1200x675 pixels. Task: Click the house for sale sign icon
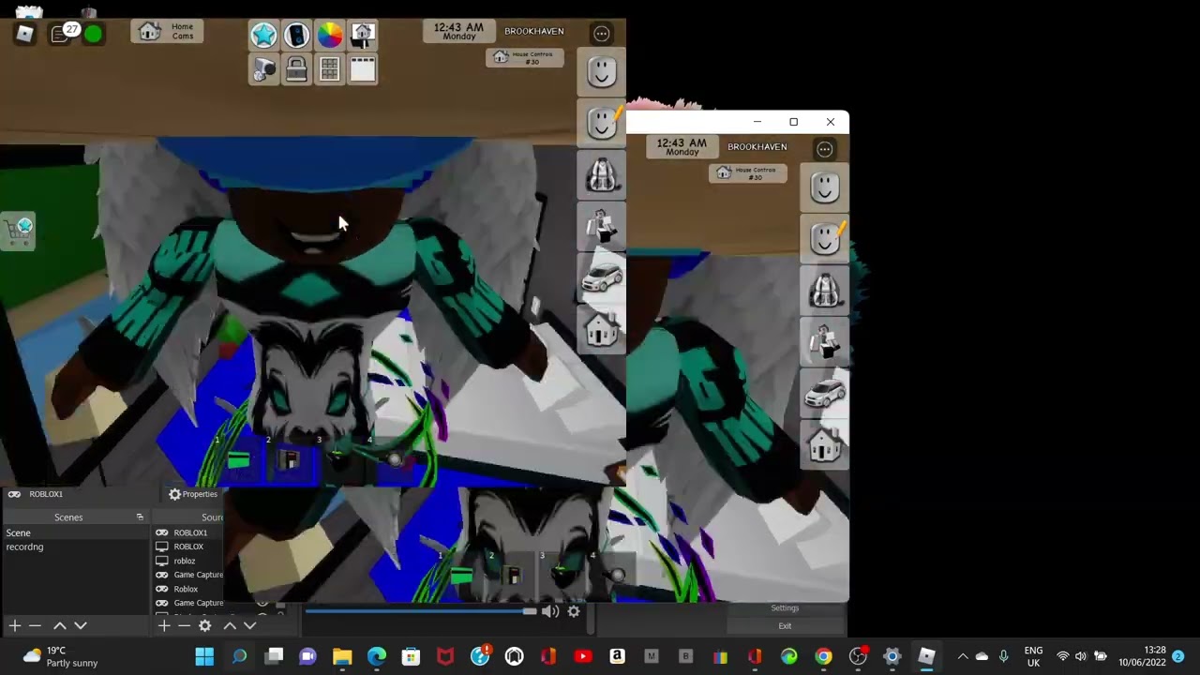click(362, 36)
